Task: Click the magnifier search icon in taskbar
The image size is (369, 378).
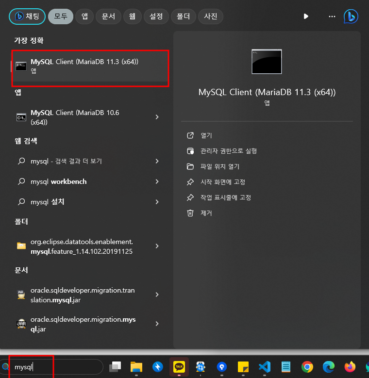Action: click(5, 367)
